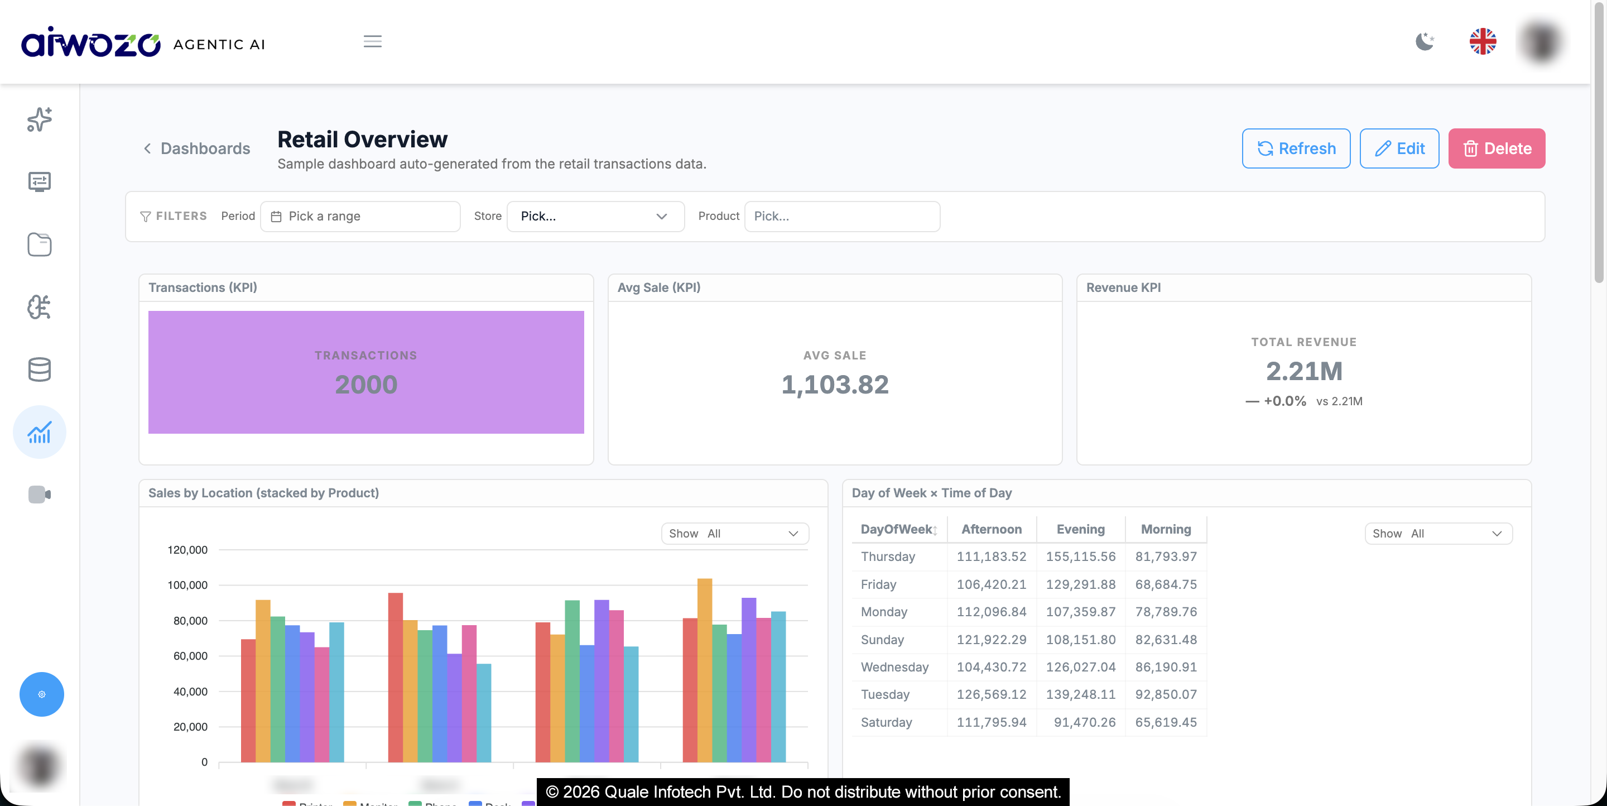
Task: Click the Refresh button
Action: (1296, 148)
